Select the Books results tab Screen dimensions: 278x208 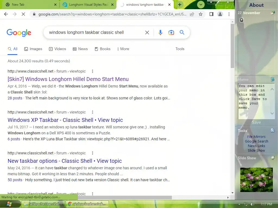tap(102, 49)
